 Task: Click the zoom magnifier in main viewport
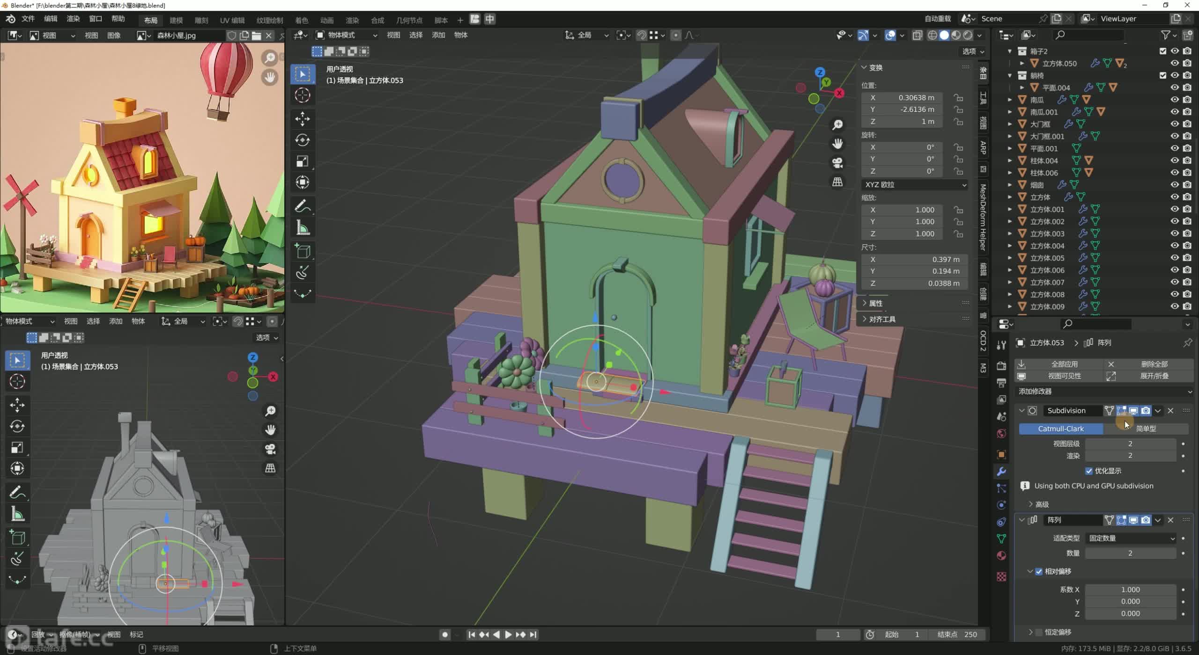pyautogui.click(x=837, y=124)
